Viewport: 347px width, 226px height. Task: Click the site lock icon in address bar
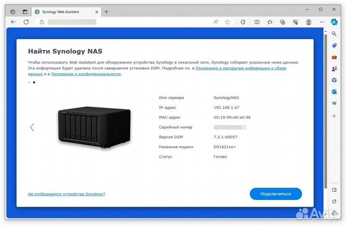41,22
